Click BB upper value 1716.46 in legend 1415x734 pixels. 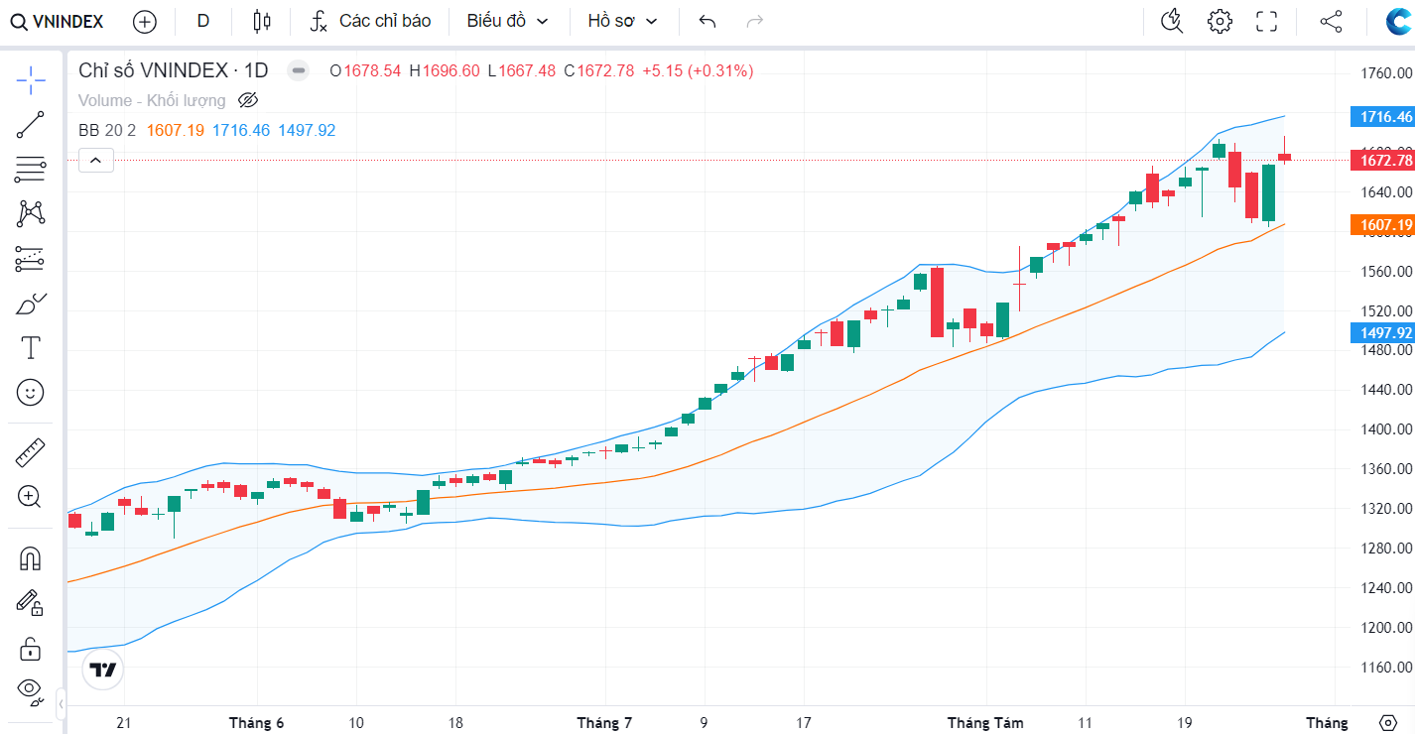[241, 130]
